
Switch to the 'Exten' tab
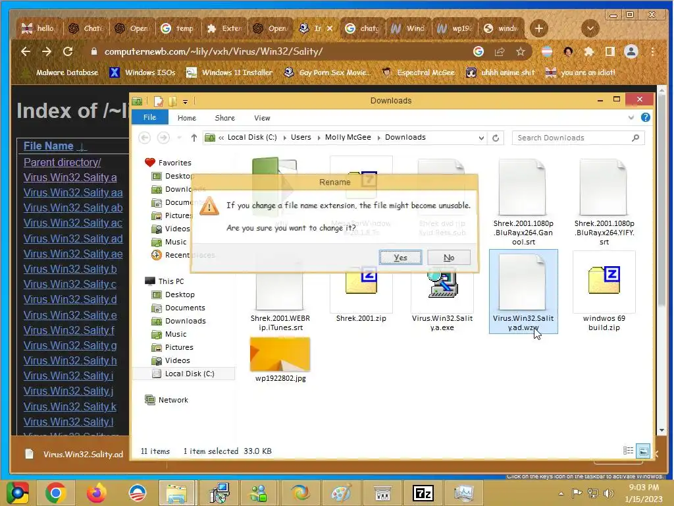click(x=224, y=28)
